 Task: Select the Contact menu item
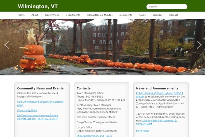(173, 15)
